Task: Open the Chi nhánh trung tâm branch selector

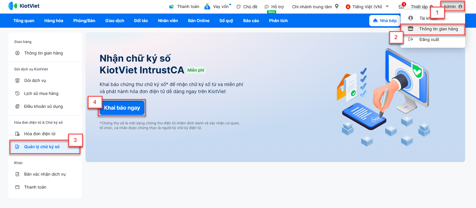Action: [x=315, y=7]
